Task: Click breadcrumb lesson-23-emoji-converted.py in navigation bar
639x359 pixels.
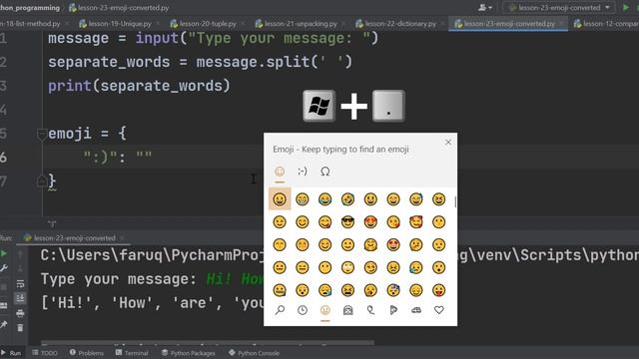Action: [119, 7]
